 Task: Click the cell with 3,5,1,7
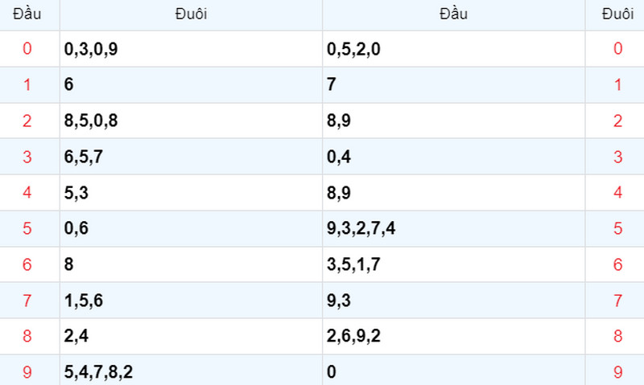[453, 264]
